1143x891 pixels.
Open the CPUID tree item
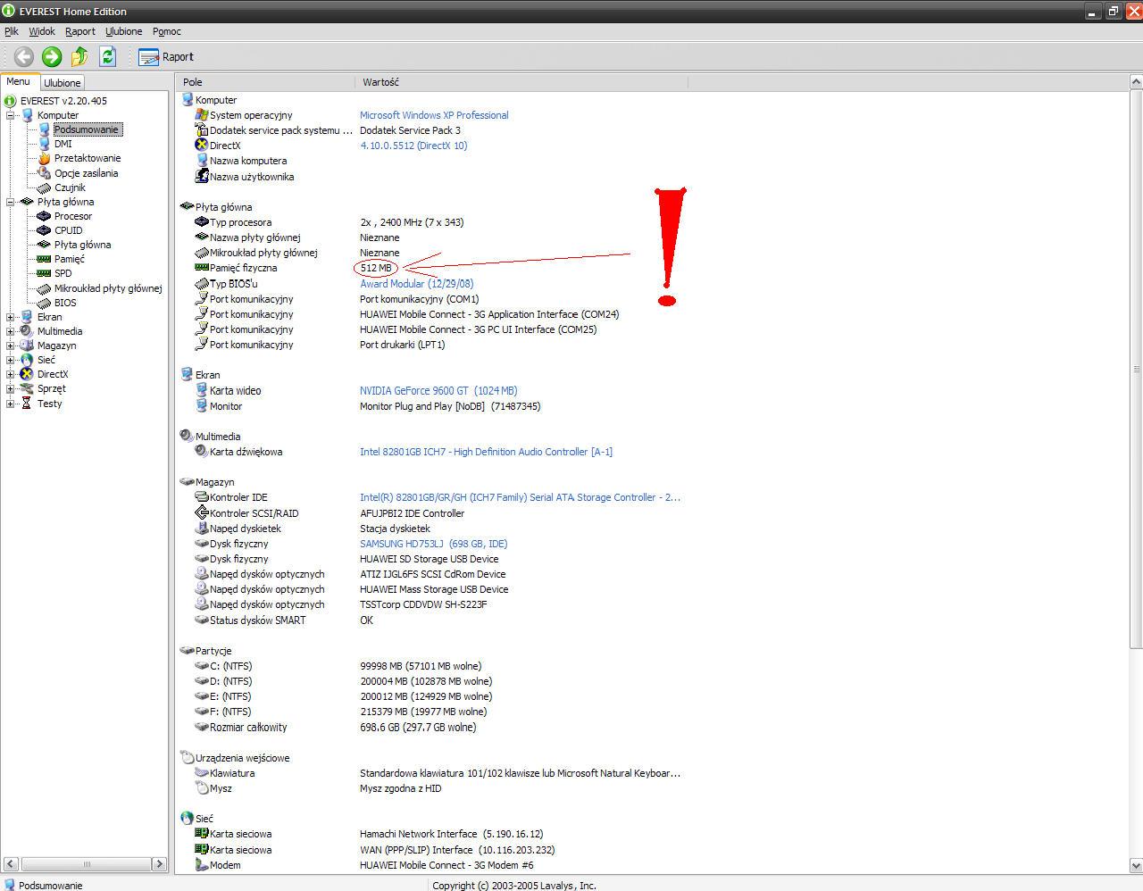(68, 230)
